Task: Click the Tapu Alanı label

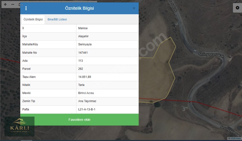Action: pos(29,77)
